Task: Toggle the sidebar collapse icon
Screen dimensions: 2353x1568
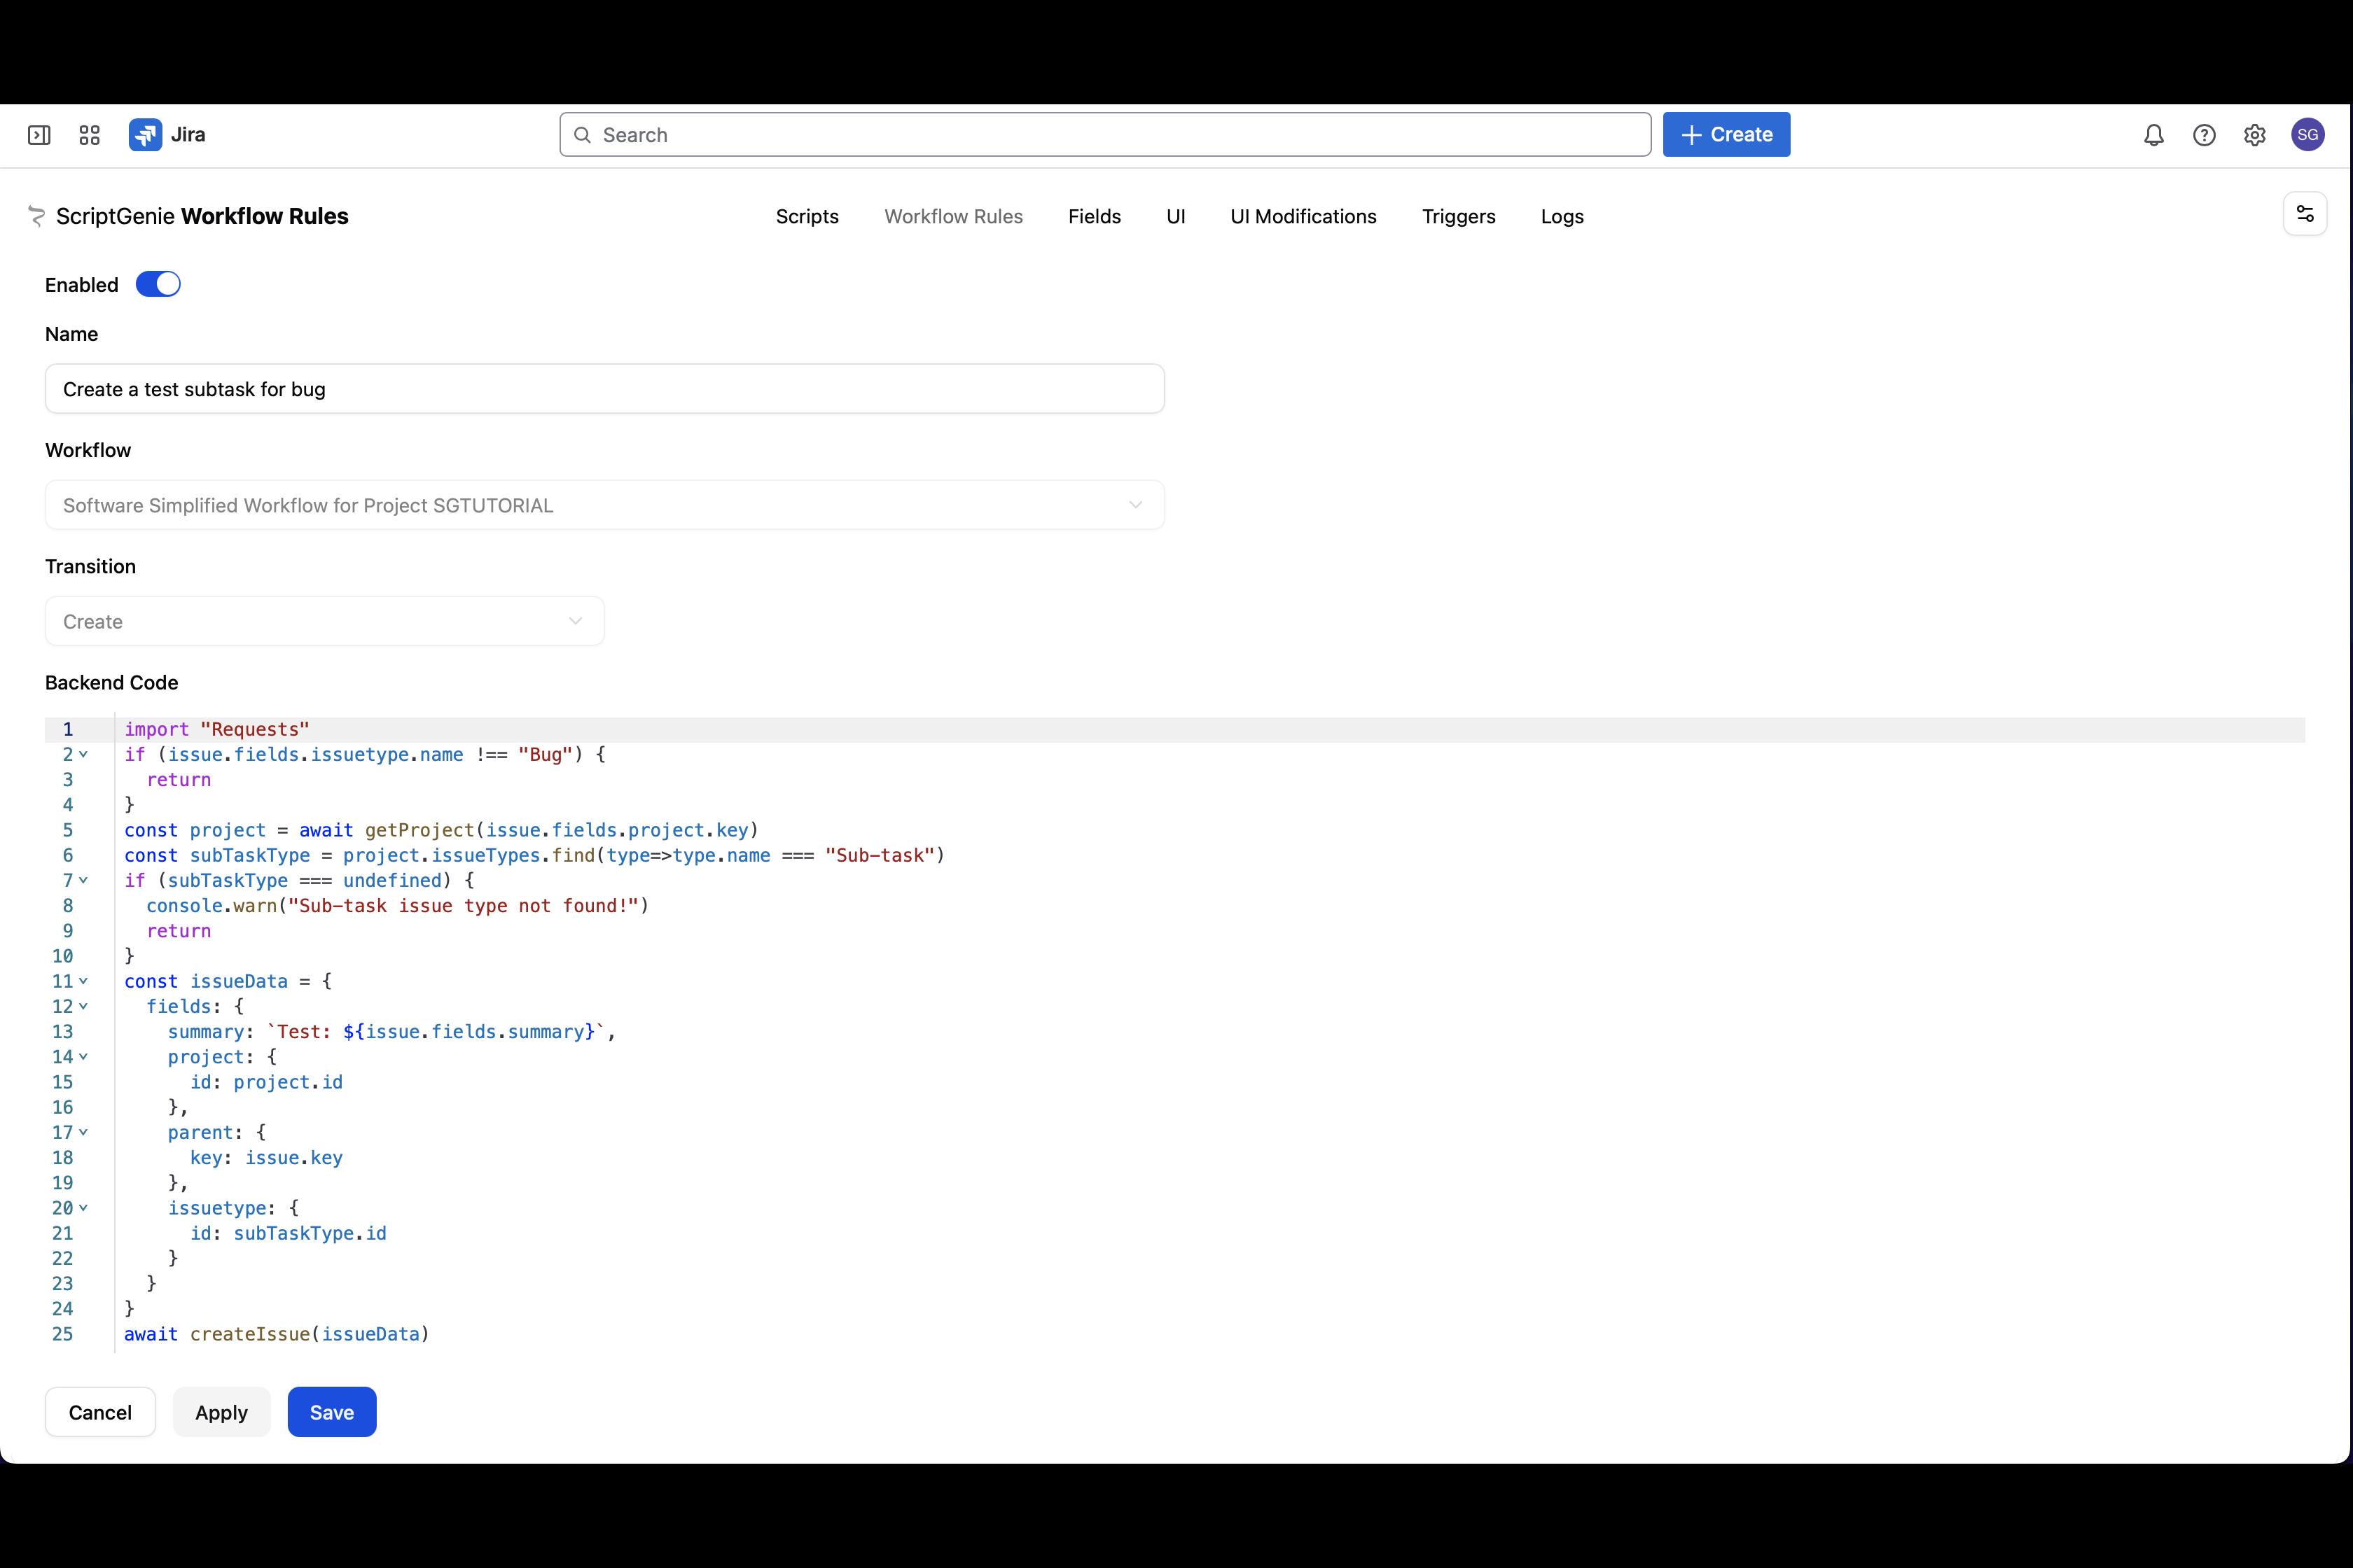Action: pos(39,135)
